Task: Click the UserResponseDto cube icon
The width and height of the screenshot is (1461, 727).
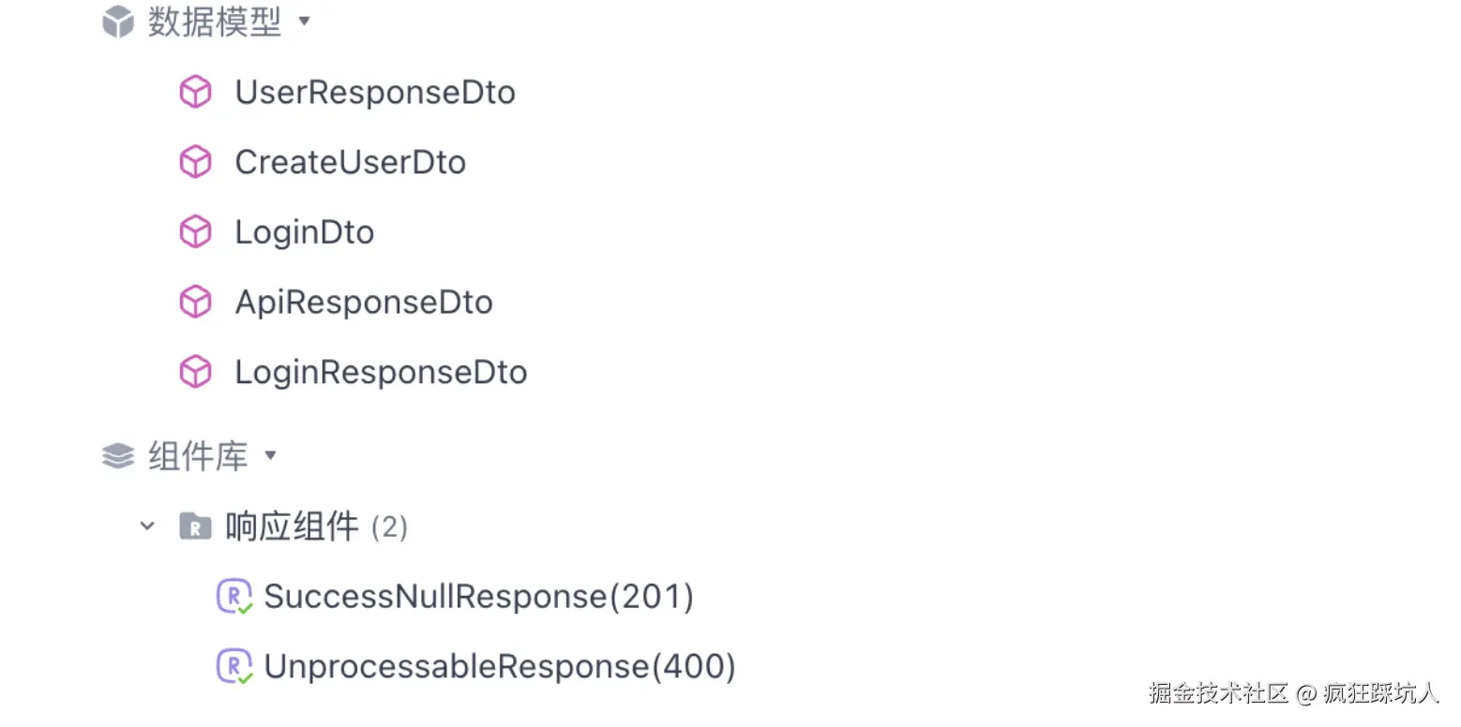Action: click(x=195, y=93)
